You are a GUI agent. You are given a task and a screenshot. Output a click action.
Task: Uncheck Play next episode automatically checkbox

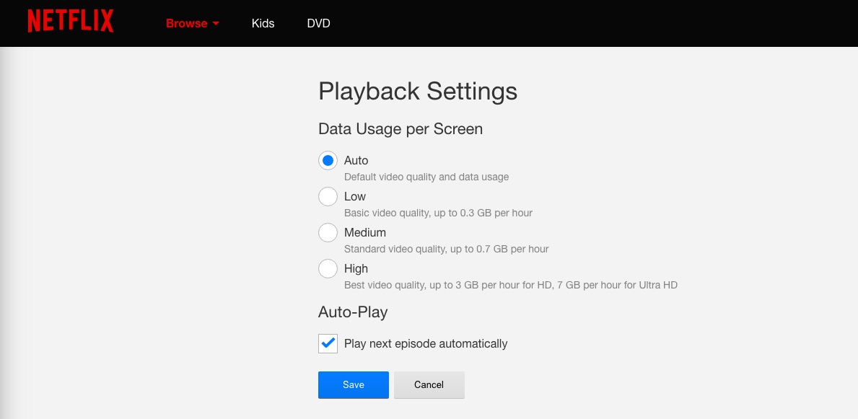328,343
